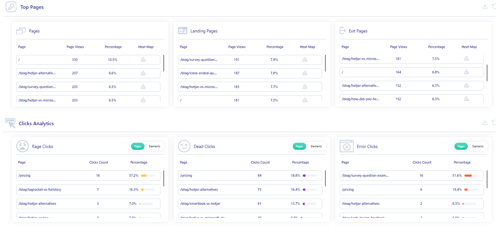
Task: Download the Clicks Analytics report
Action: 485,122
